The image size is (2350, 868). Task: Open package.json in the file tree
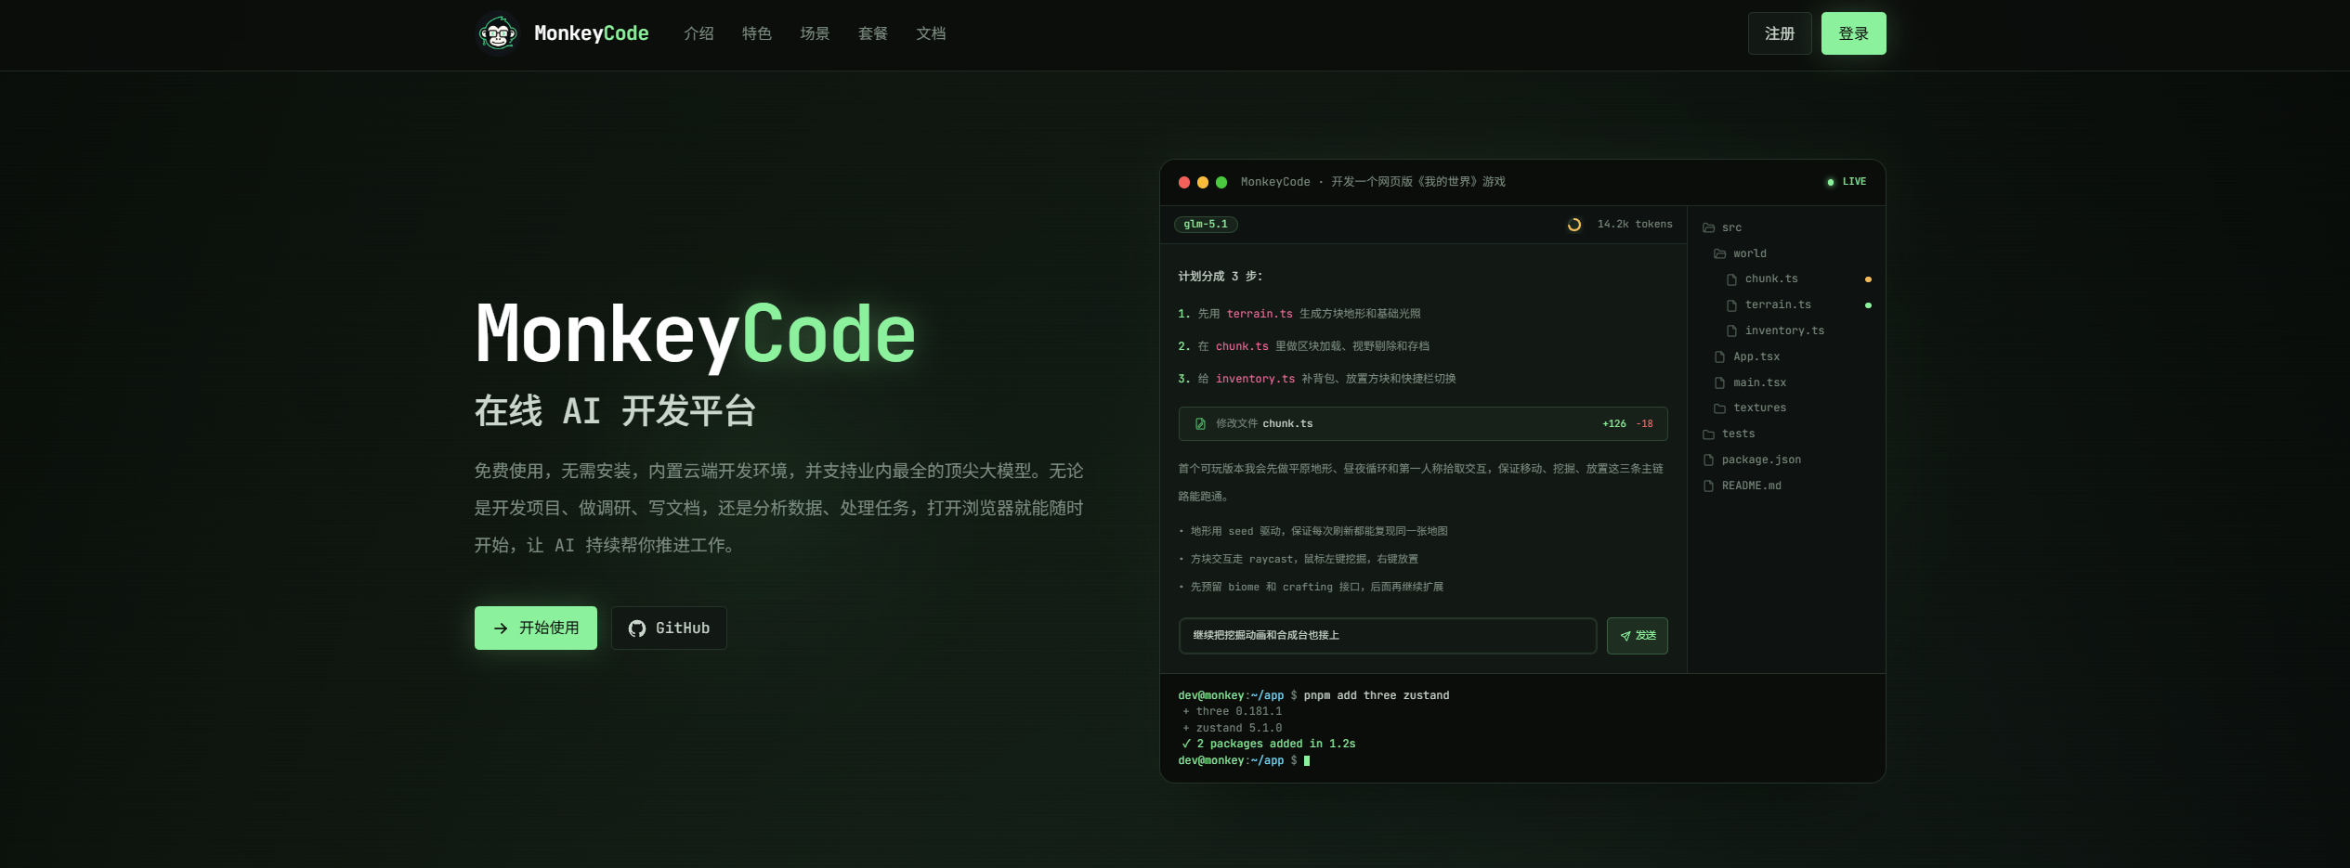click(x=1752, y=460)
